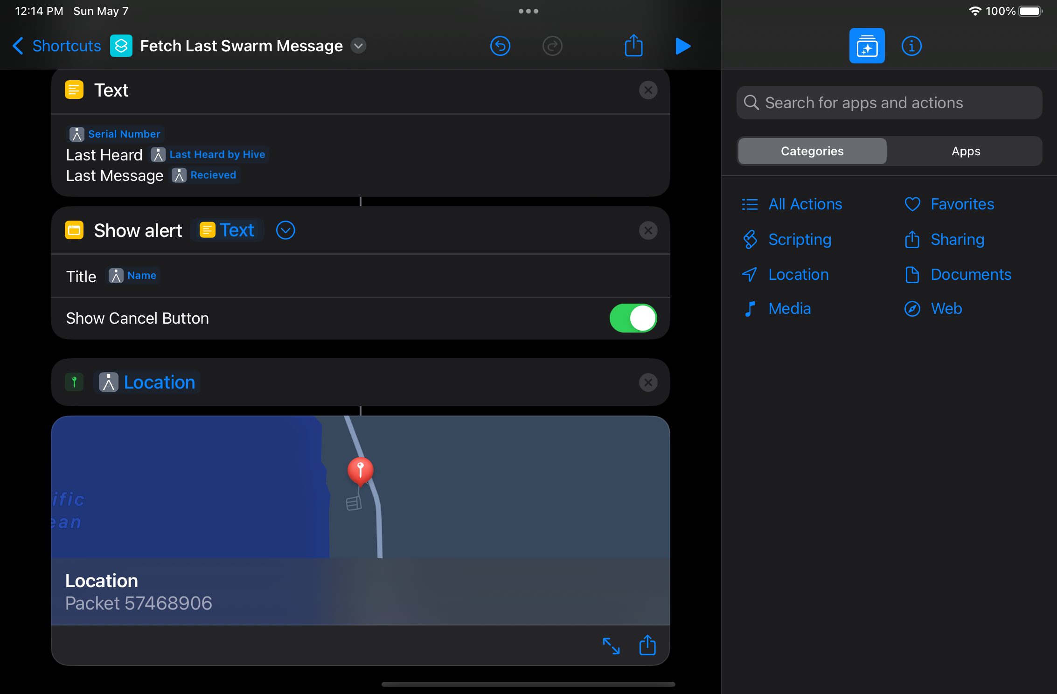Expand the map preview to full screen
The image size is (1057, 694).
[611, 646]
